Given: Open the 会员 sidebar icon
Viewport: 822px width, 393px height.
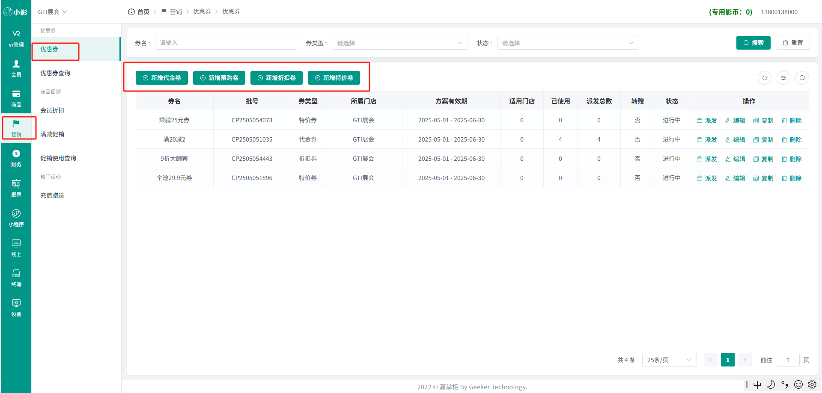Looking at the screenshot, I should pos(16,68).
